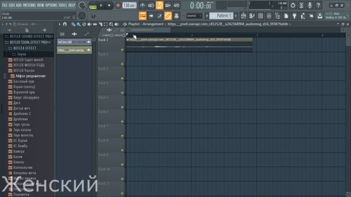This screenshot has height=197, width=351.
Task: Click the content library download icon
Action: [320, 16]
